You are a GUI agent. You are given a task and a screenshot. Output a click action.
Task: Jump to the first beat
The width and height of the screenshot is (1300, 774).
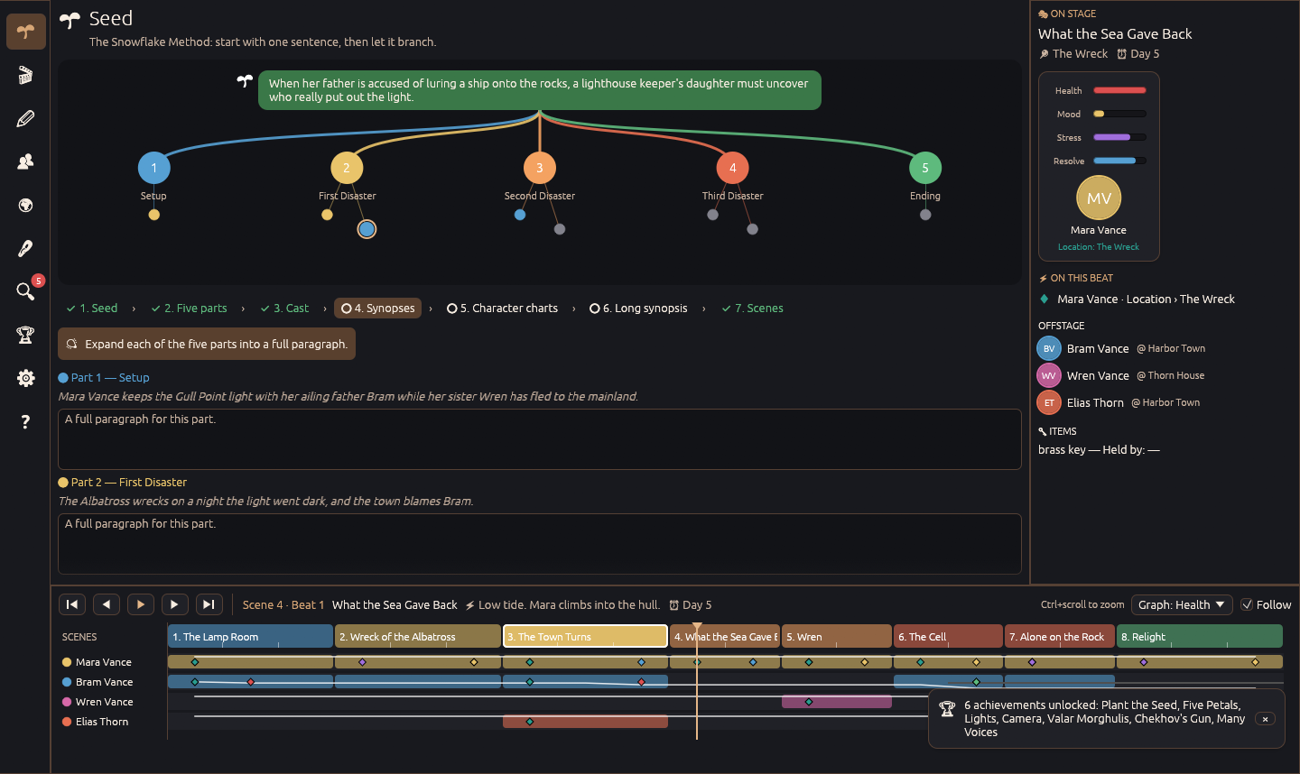[x=72, y=604]
